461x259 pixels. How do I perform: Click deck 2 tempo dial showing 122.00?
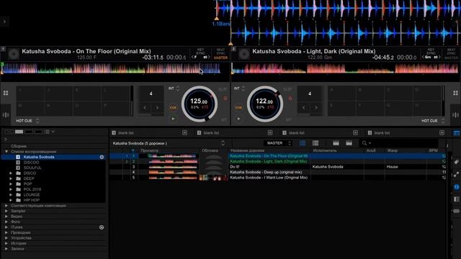pos(265,104)
